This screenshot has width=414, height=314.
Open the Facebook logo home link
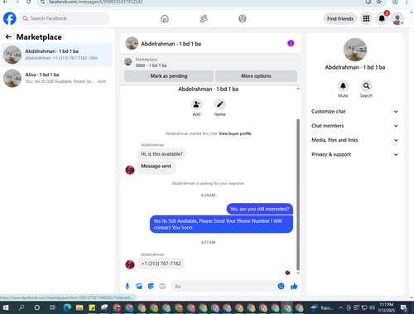click(10, 18)
